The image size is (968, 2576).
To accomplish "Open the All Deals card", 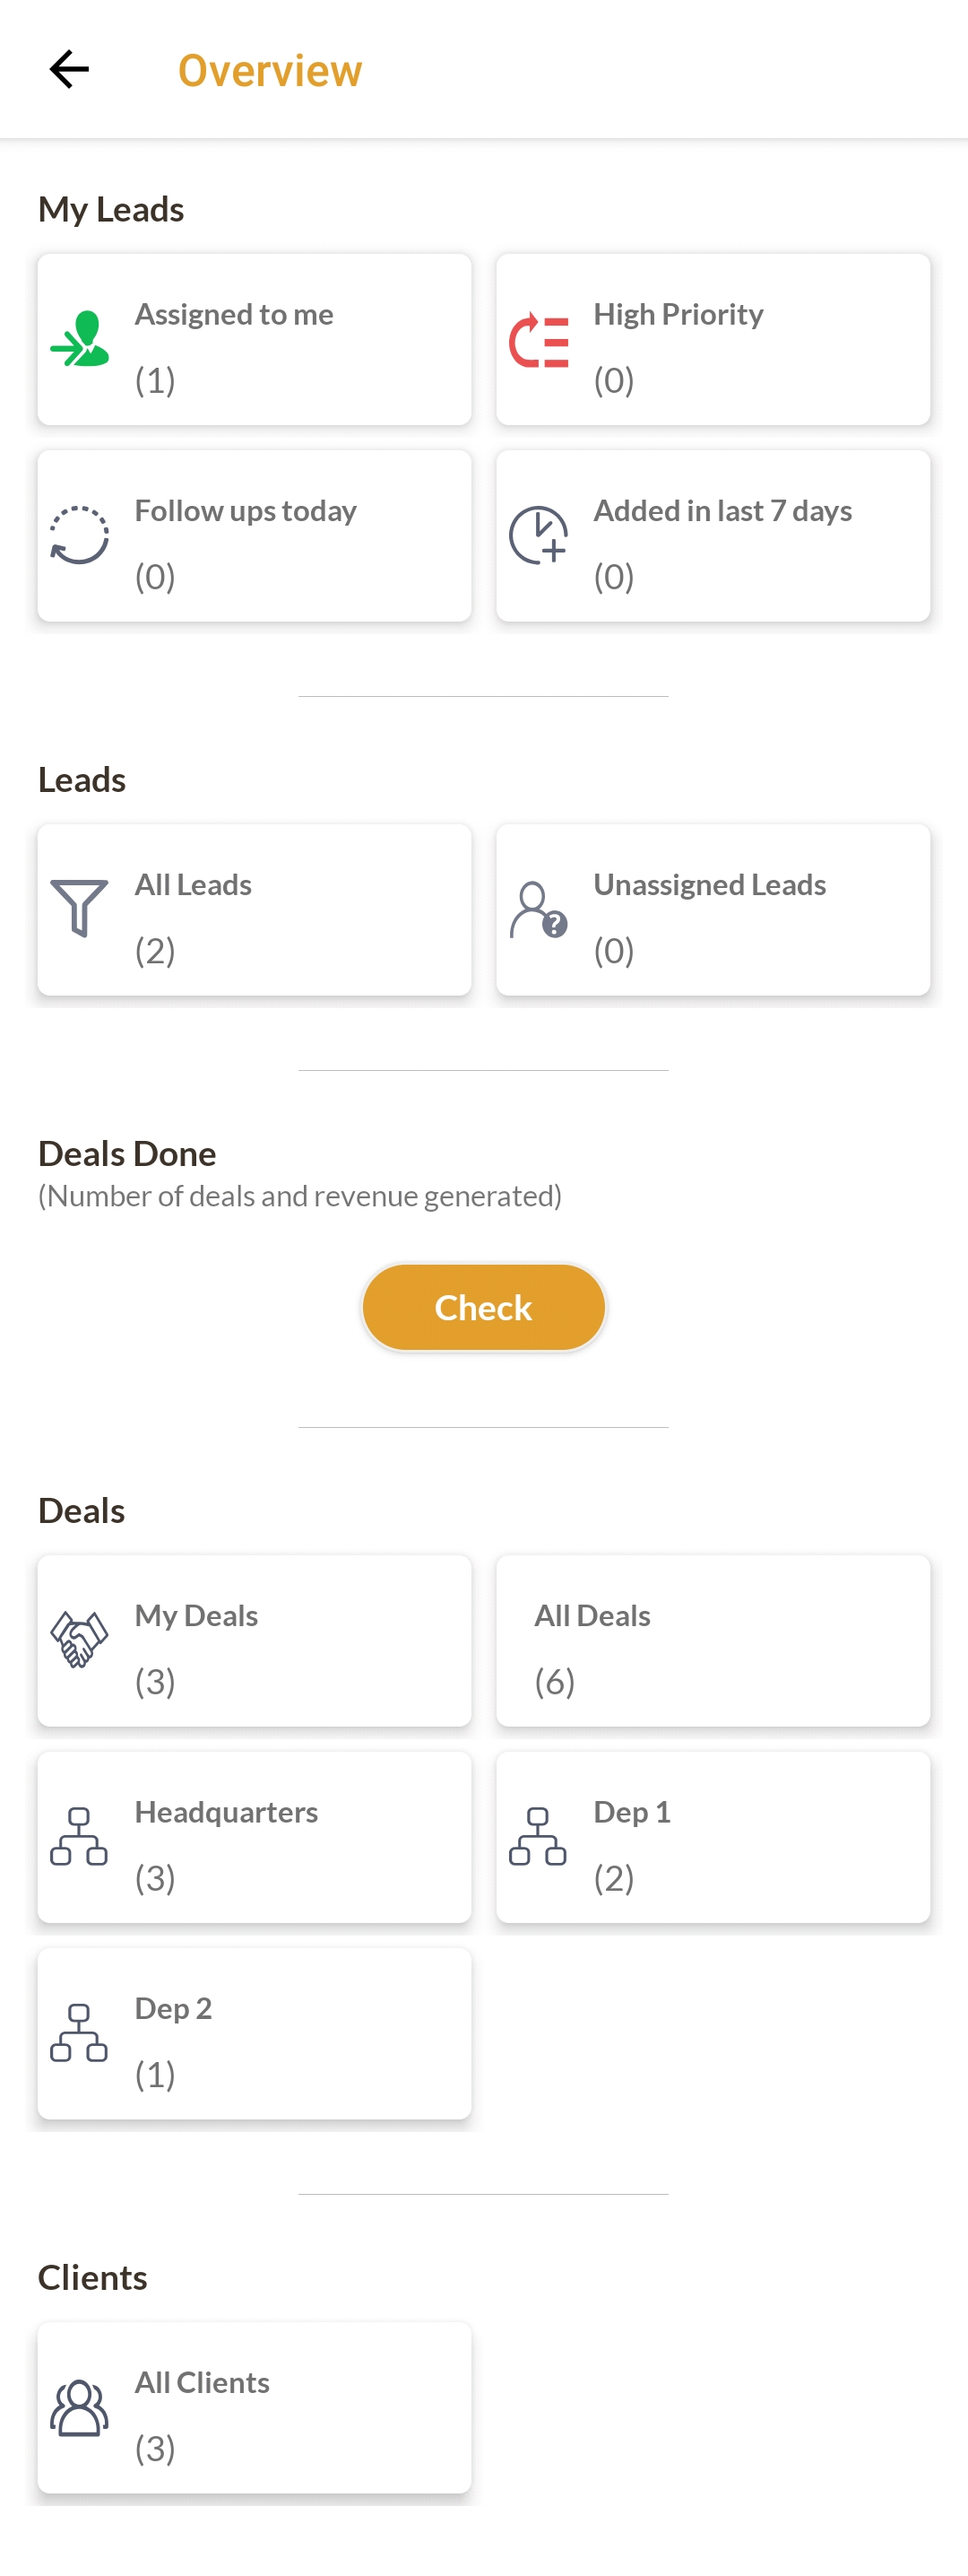I will (x=713, y=1640).
